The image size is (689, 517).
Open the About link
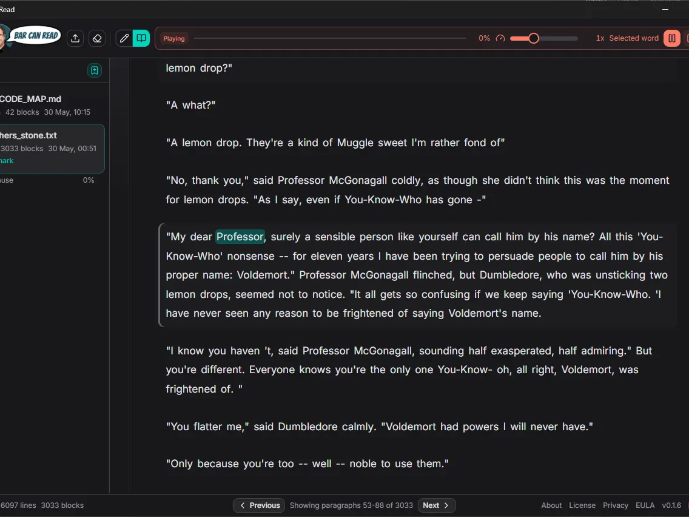[x=551, y=505]
